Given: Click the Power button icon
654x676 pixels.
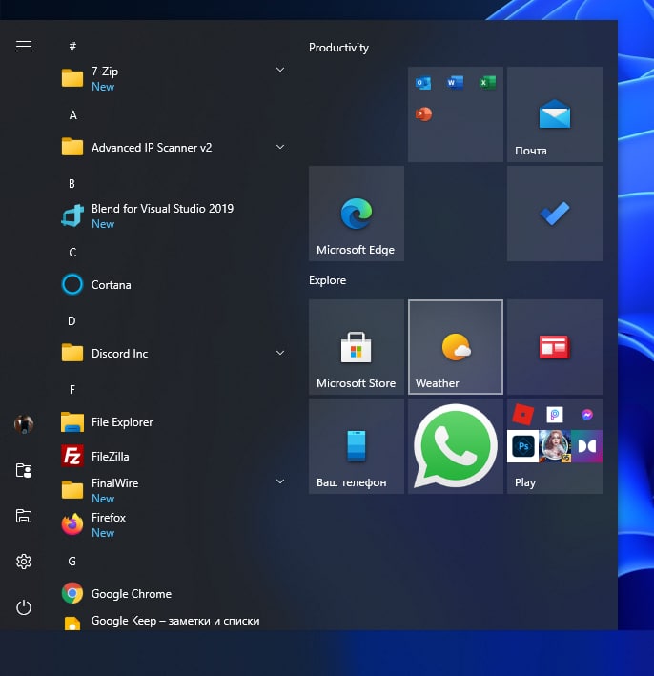Looking at the screenshot, I should (24, 607).
